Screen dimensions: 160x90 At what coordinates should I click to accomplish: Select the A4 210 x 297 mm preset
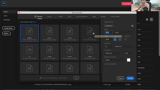click(29, 52)
